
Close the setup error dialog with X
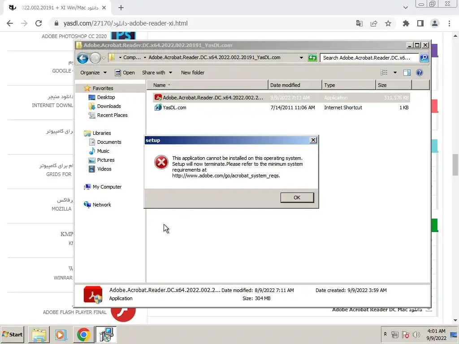point(313,140)
